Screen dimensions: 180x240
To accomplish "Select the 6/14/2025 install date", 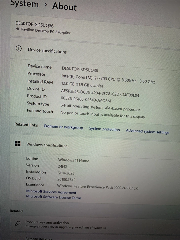I will (66, 173).
